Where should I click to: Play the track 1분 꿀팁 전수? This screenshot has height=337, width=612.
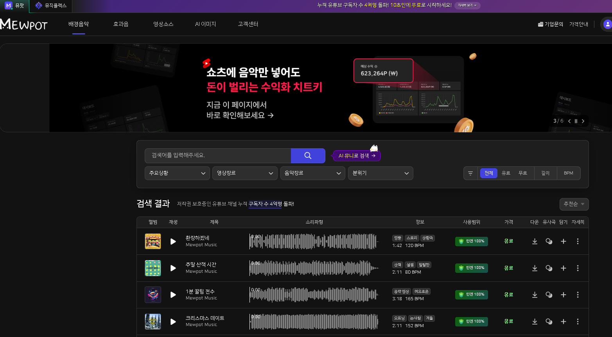tap(173, 295)
